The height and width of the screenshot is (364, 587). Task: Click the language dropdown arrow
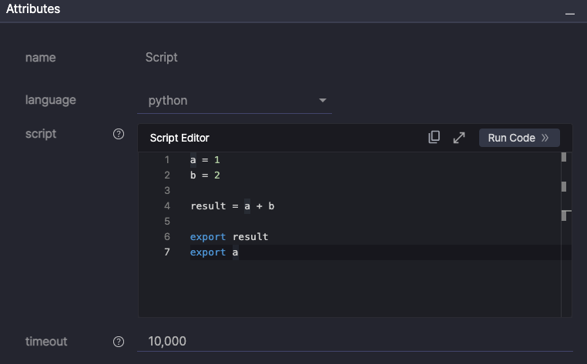(x=323, y=101)
